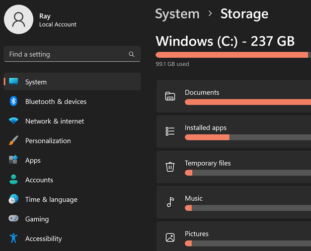Click the Accessibility figure icon
This screenshot has height=251, width=311.
pyautogui.click(x=14, y=238)
